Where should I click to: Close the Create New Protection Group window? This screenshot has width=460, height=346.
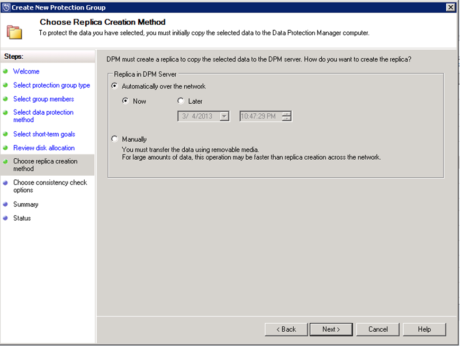pyautogui.click(x=450, y=7)
